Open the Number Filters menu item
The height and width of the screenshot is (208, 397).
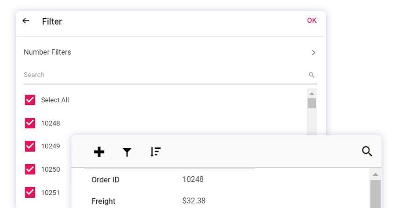point(48,52)
